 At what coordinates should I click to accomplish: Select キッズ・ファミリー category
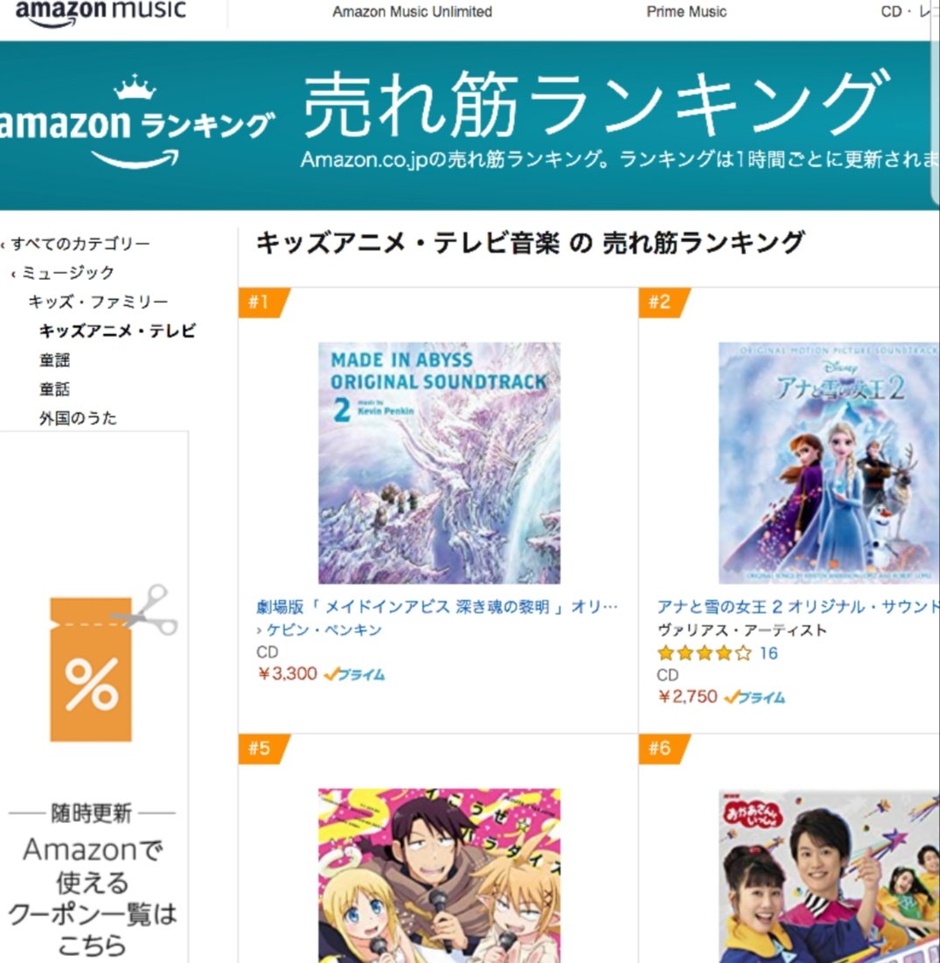(98, 302)
